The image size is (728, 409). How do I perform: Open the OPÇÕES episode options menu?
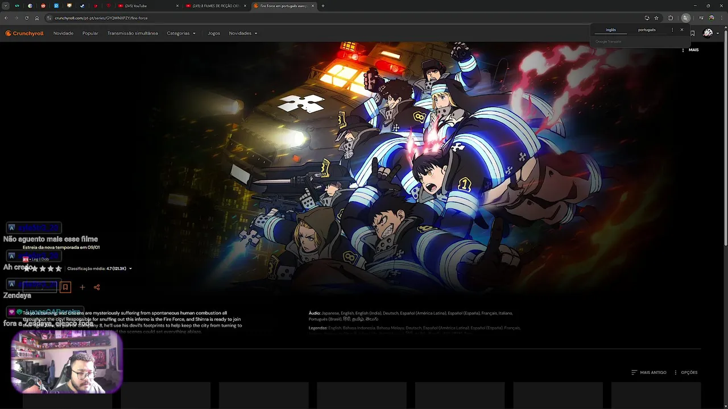tap(685, 373)
